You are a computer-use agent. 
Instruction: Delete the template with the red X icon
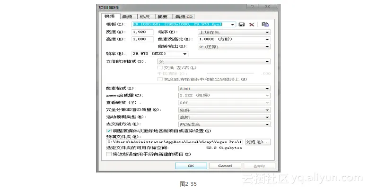point(252,25)
